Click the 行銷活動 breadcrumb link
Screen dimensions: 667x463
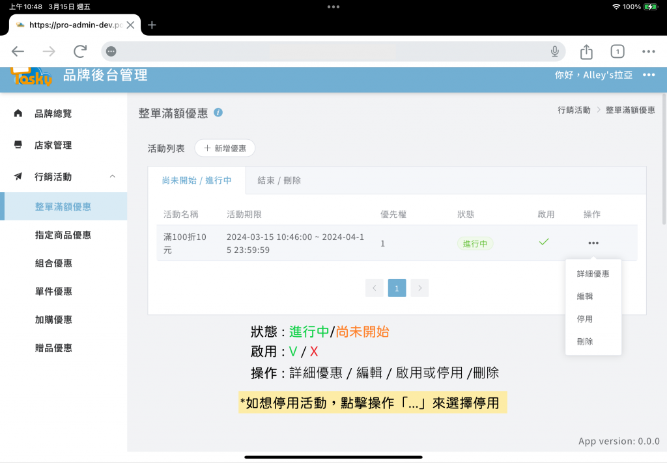pos(574,110)
